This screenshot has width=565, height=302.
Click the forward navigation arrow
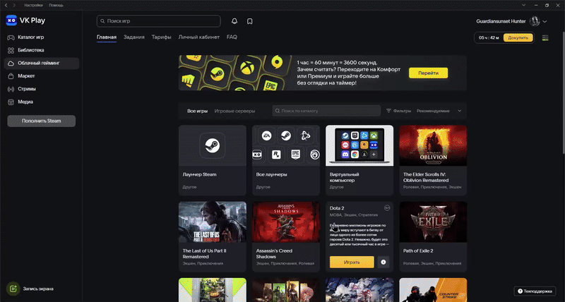tap(14, 6)
